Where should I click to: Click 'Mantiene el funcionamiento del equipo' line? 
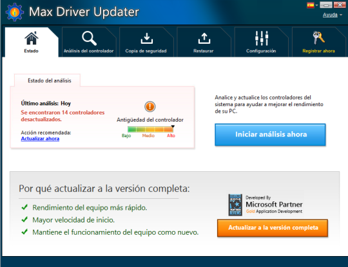click(x=115, y=232)
